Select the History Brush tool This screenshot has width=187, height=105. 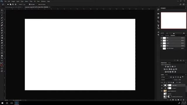(2, 33)
